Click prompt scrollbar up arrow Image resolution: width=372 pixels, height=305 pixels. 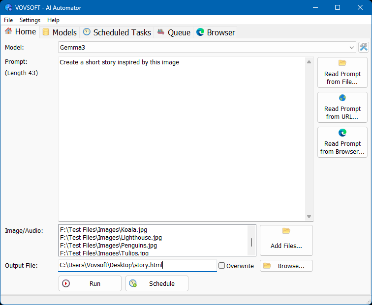pos(309,62)
